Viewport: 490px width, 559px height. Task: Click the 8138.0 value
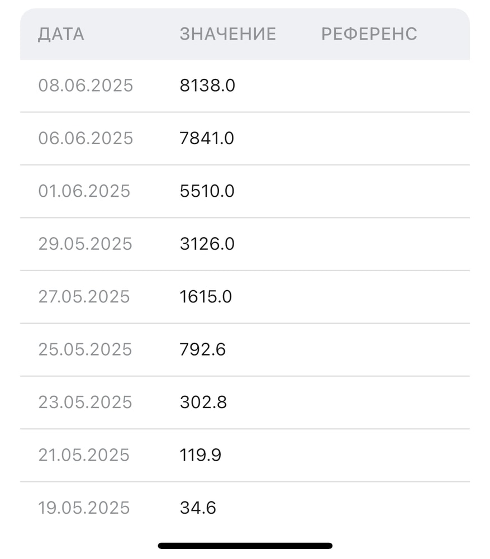point(207,86)
